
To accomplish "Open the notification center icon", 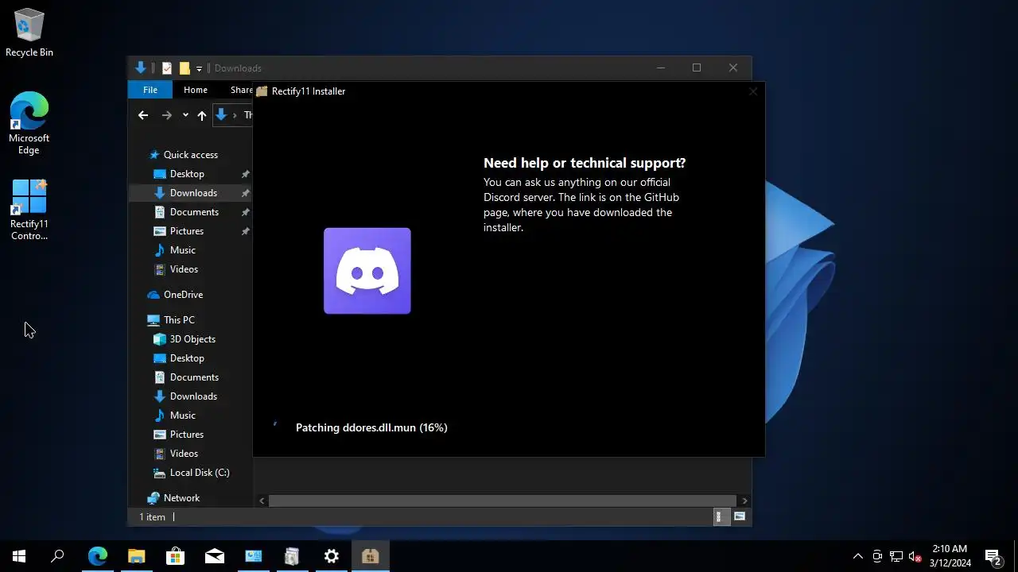I will 993,556.
